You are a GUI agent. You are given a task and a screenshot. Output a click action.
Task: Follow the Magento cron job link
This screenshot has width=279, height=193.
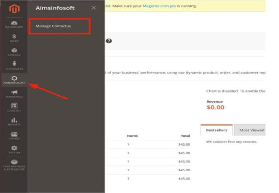[x=159, y=6]
